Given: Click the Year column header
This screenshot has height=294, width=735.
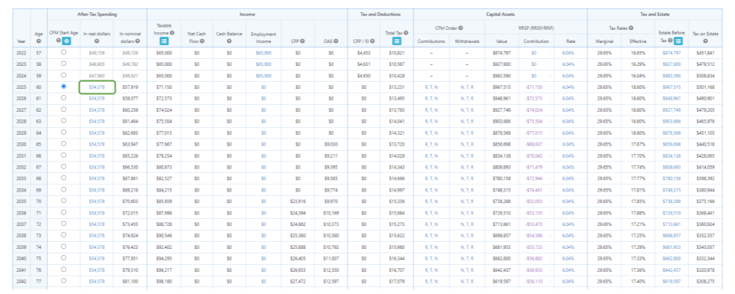Looking at the screenshot, I should point(21,41).
